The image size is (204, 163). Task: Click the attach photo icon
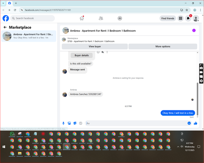[x=69, y=123]
